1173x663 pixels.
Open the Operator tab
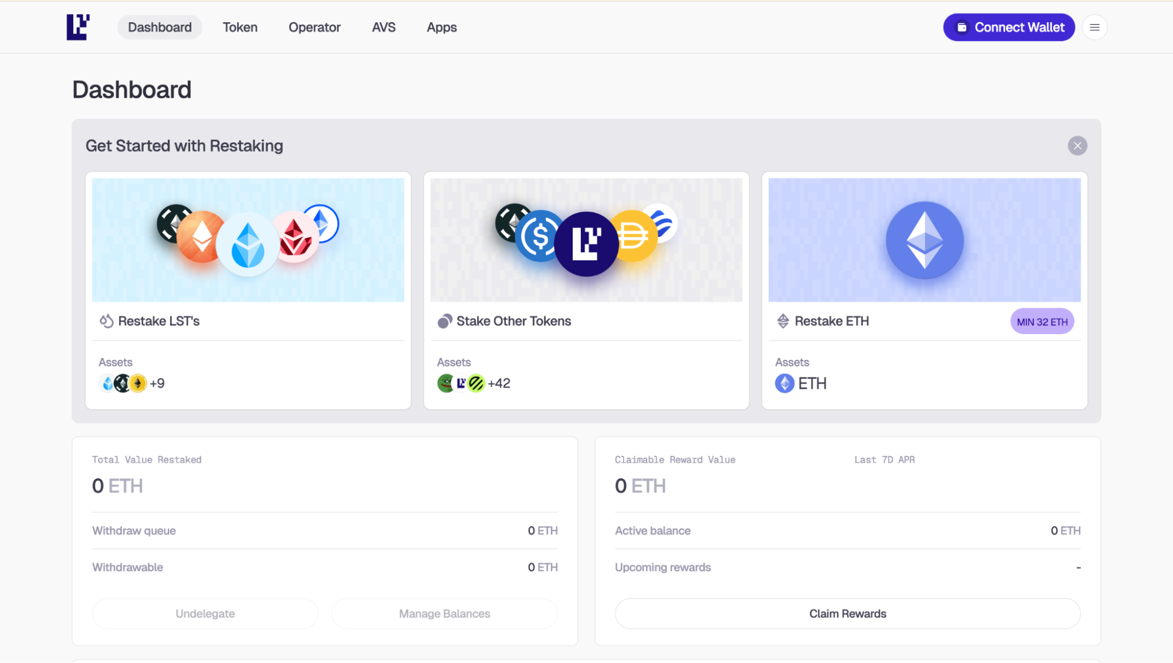pos(315,28)
